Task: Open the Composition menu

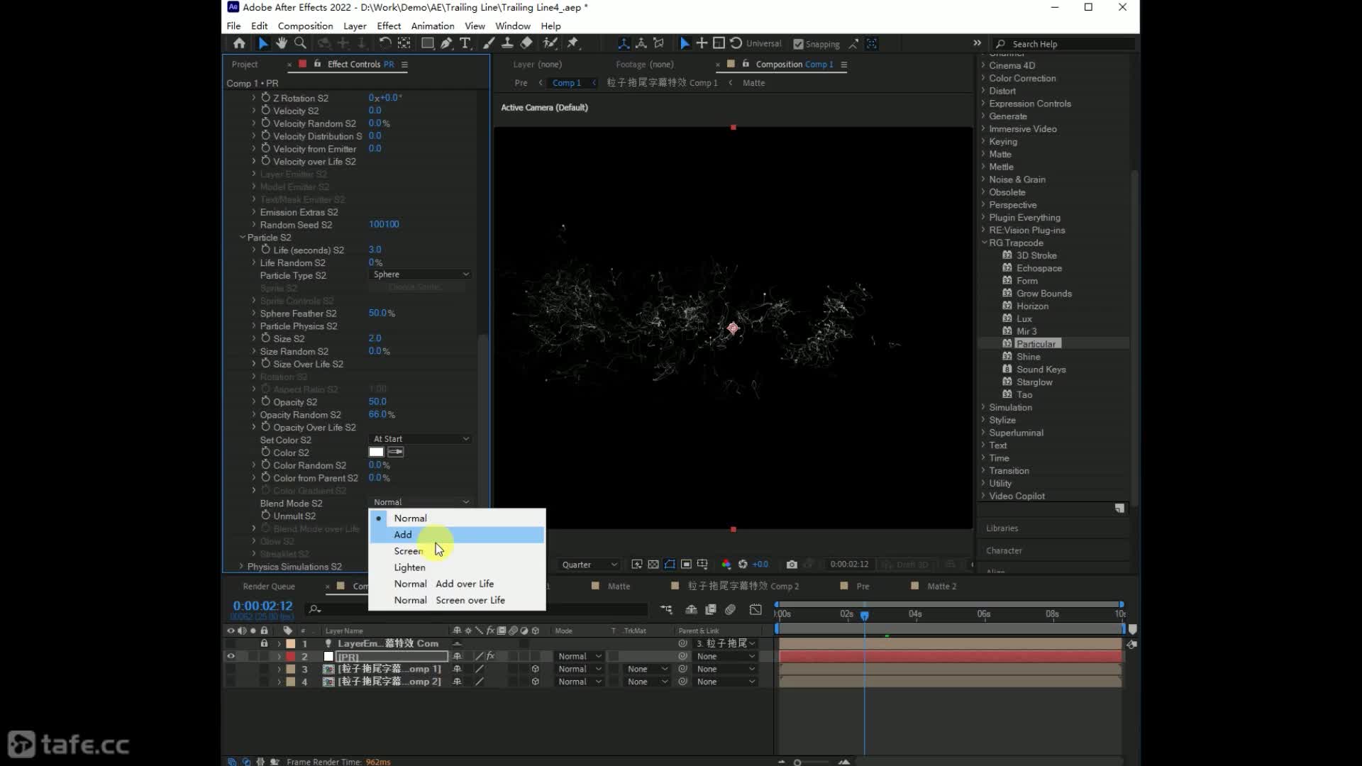Action: [x=305, y=26]
